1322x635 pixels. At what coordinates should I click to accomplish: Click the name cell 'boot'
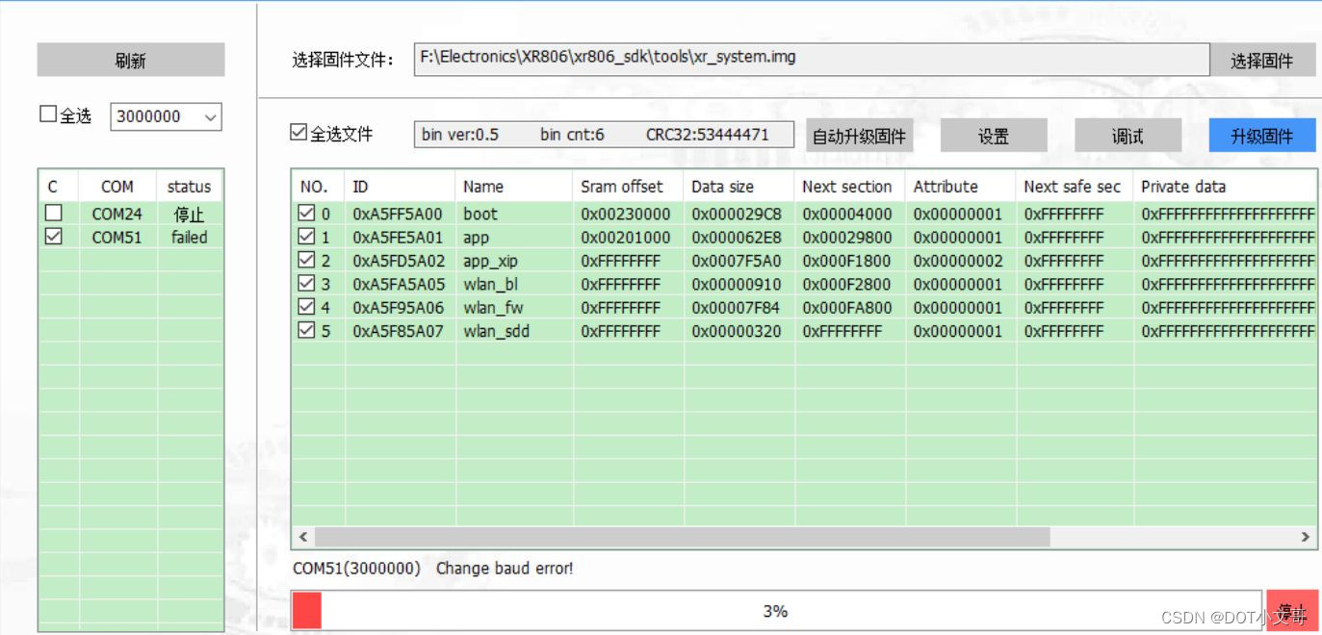pyautogui.click(x=480, y=214)
